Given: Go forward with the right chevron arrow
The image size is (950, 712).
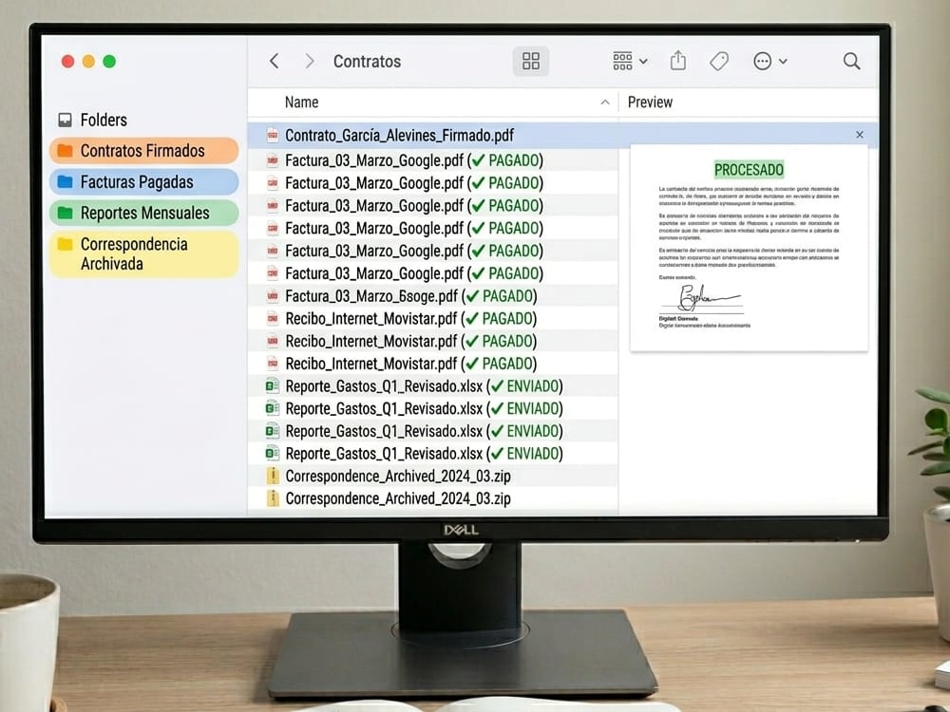Looking at the screenshot, I should click(310, 61).
